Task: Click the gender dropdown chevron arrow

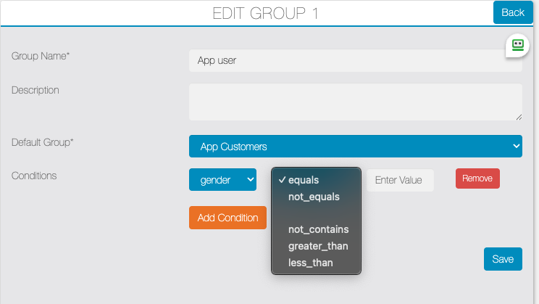Action: coord(250,179)
